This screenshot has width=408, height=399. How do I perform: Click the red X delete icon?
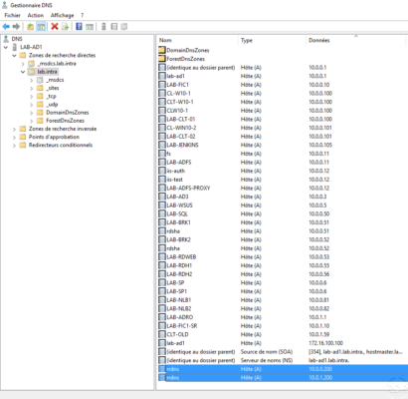(x=55, y=27)
